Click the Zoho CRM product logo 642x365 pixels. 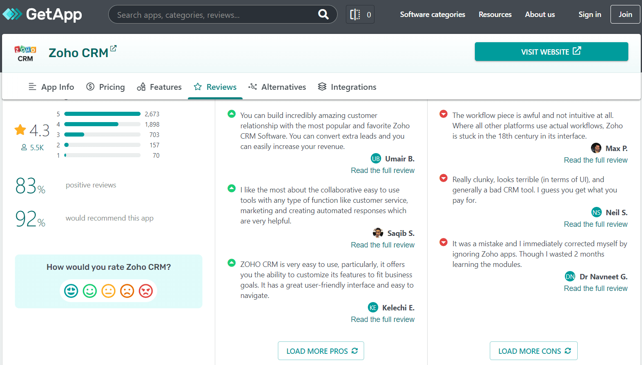[x=25, y=53]
